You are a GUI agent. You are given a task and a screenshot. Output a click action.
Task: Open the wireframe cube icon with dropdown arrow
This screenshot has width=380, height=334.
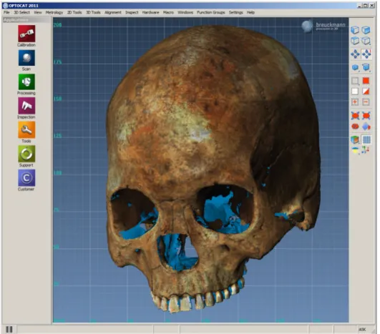pos(366,41)
